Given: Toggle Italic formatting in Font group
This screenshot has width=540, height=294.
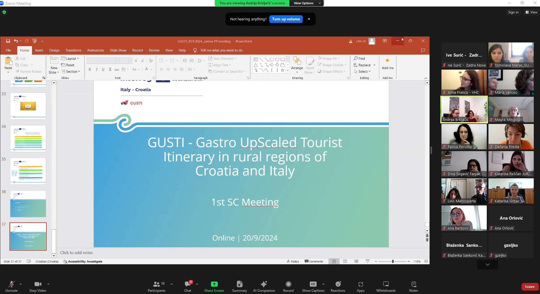Looking at the screenshot, I should click(x=97, y=69).
